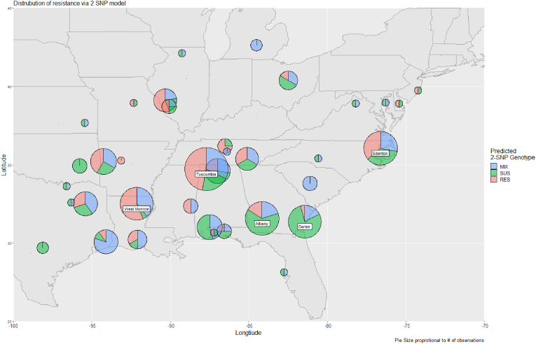536x344 pixels.
Task: Select the Darien label
Action: pos(304,227)
